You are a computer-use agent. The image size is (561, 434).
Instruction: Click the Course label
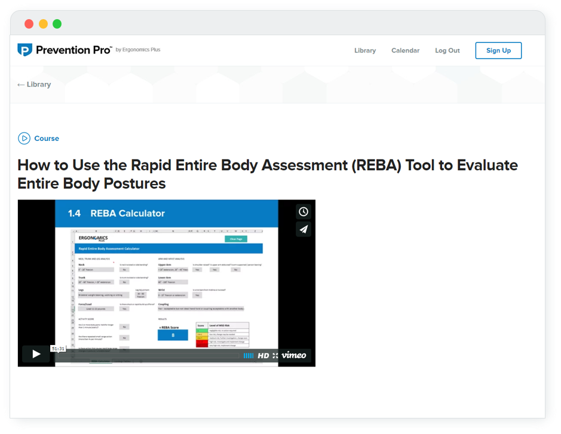click(x=47, y=138)
